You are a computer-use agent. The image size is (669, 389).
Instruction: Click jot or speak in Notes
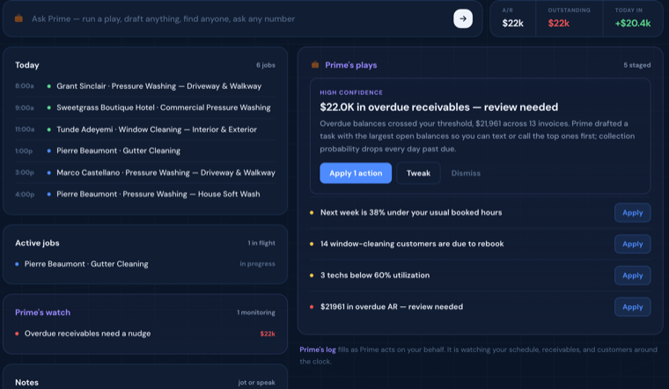[x=256, y=383]
